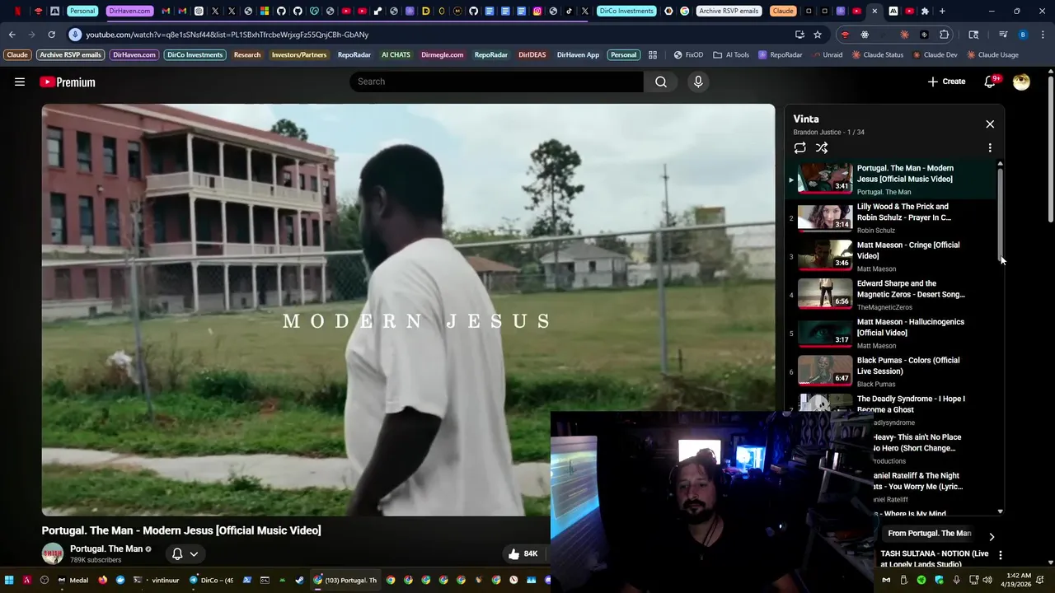The width and height of the screenshot is (1055, 593).
Task: Toggle loop playlist
Action: pos(799,148)
